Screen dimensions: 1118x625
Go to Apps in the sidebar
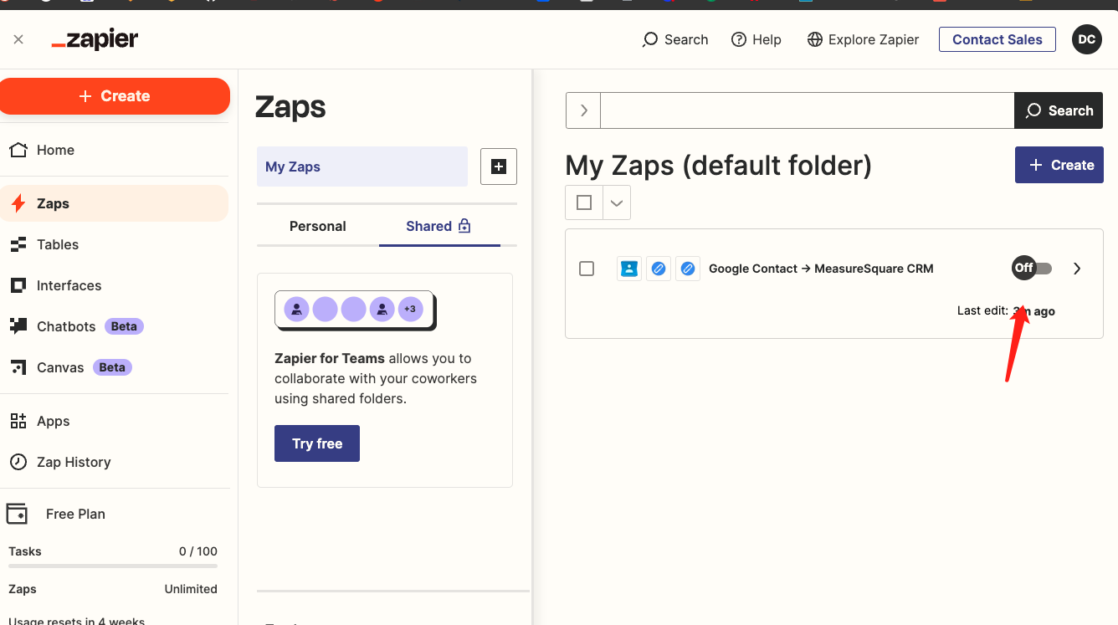point(53,421)
